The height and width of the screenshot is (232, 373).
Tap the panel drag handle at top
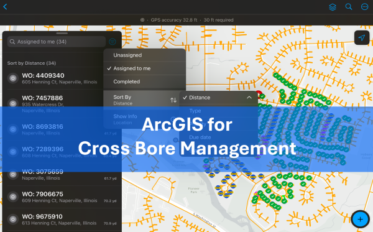click(62, 34)
